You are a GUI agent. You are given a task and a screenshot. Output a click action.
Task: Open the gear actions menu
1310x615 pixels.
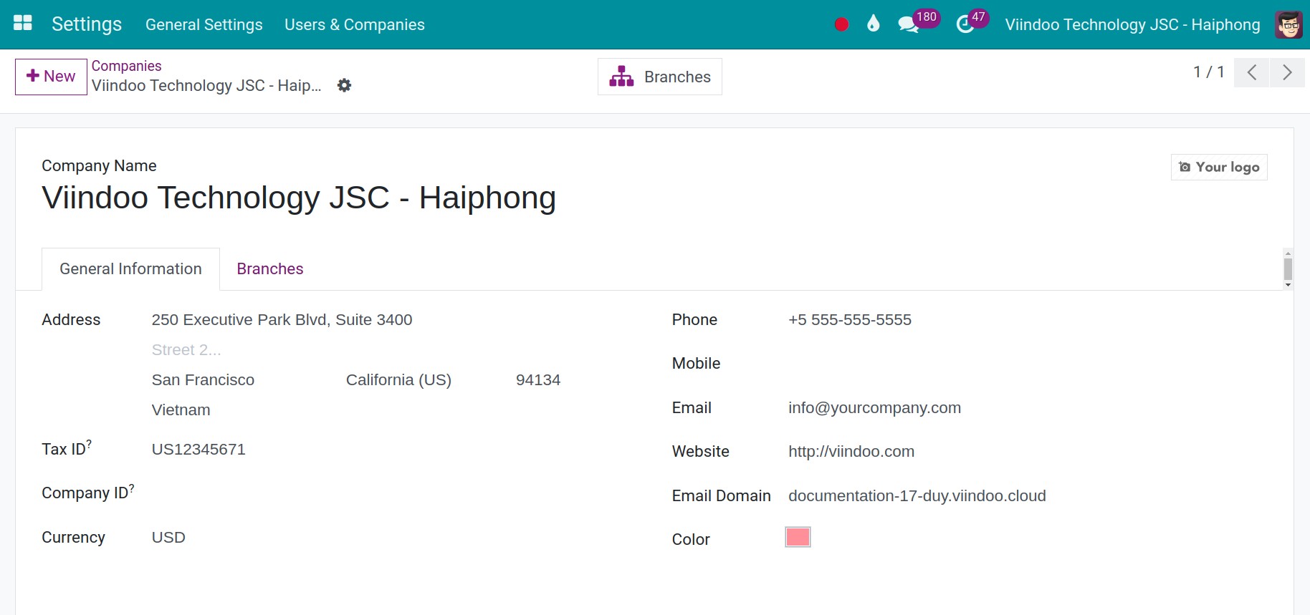345,85
